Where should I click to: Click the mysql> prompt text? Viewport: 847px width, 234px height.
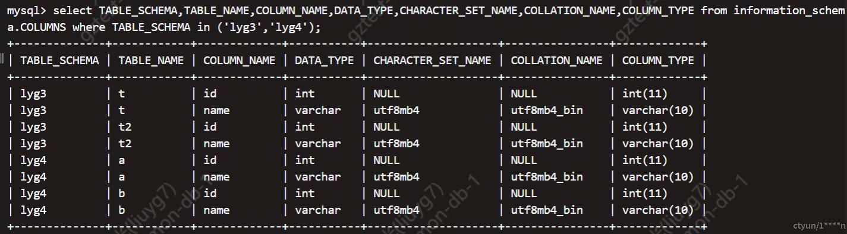[27, 11]
